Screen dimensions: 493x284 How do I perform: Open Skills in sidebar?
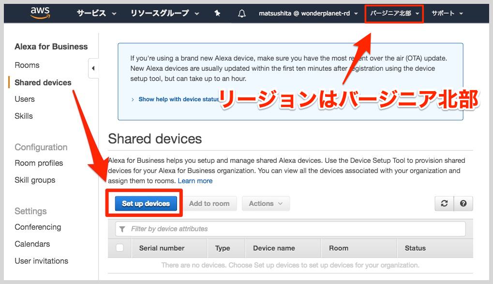(24, 116)
